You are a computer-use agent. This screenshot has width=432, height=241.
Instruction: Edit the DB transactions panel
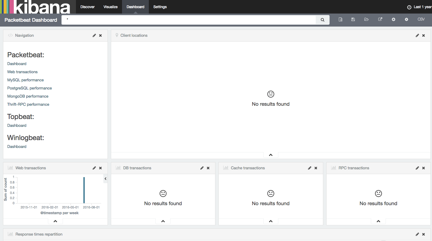pos(202,168)
